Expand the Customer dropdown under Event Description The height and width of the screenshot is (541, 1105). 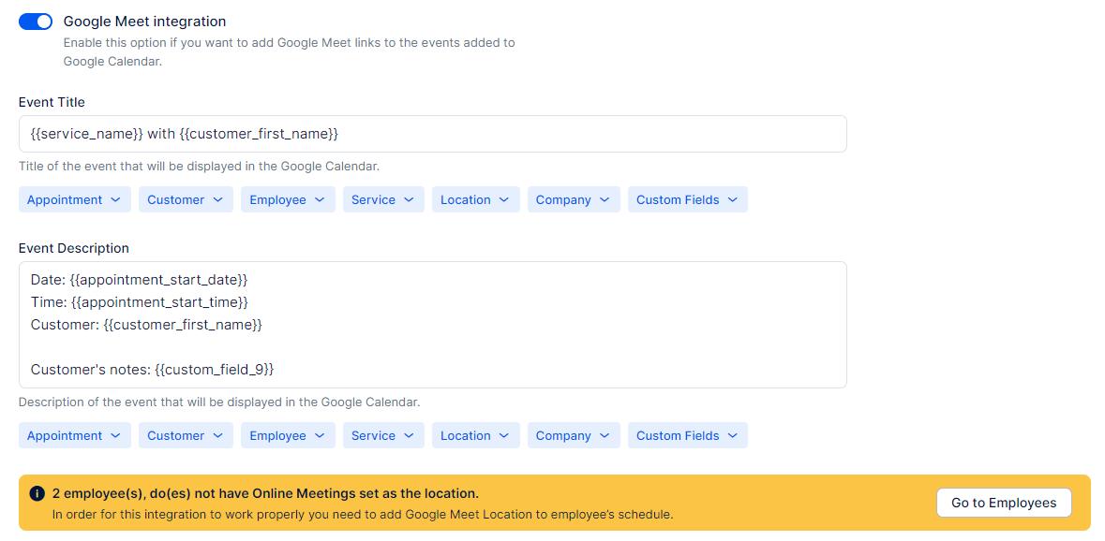coord(185,435)
